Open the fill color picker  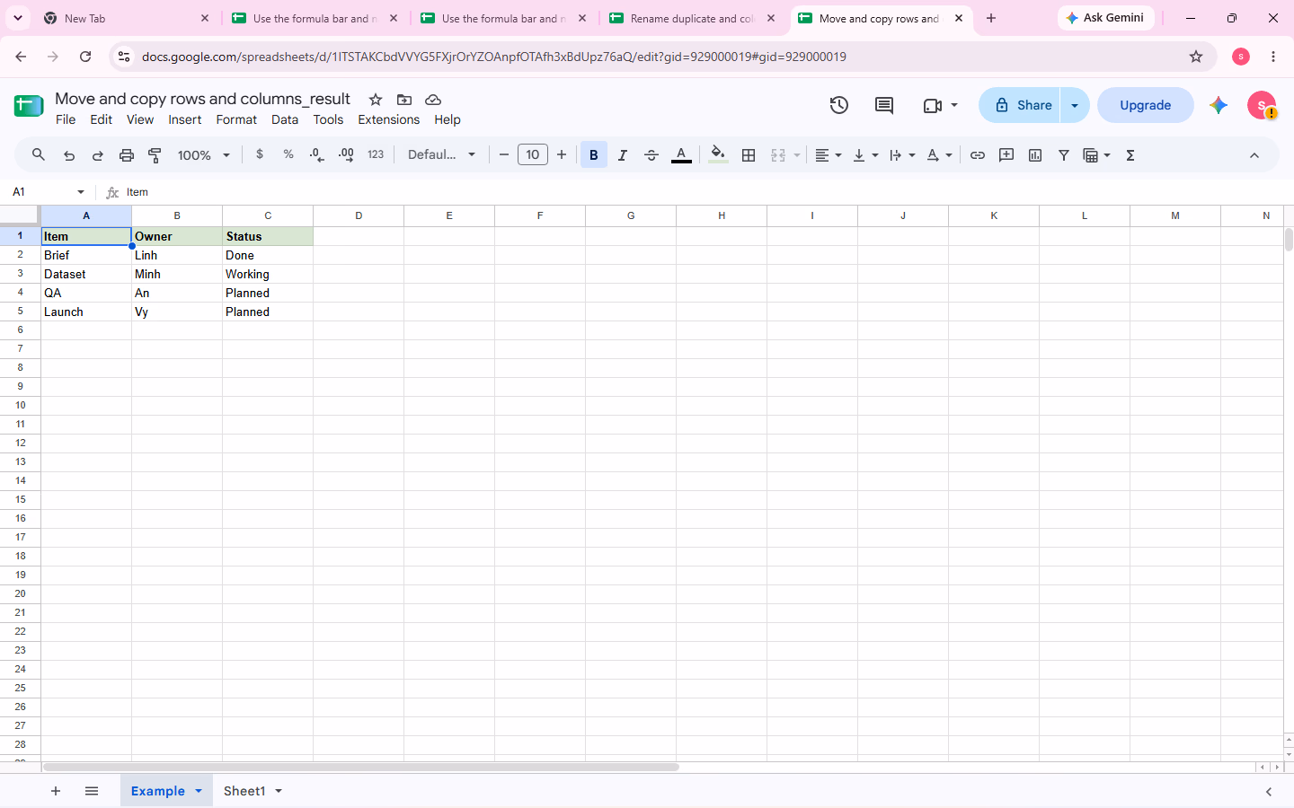click(x=718, y=155)
